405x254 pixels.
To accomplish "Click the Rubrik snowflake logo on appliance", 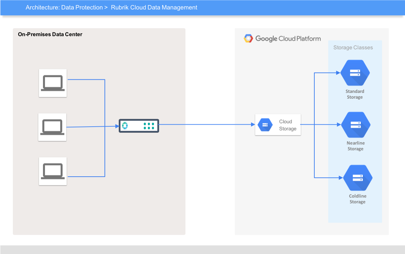I will [125, 126].
